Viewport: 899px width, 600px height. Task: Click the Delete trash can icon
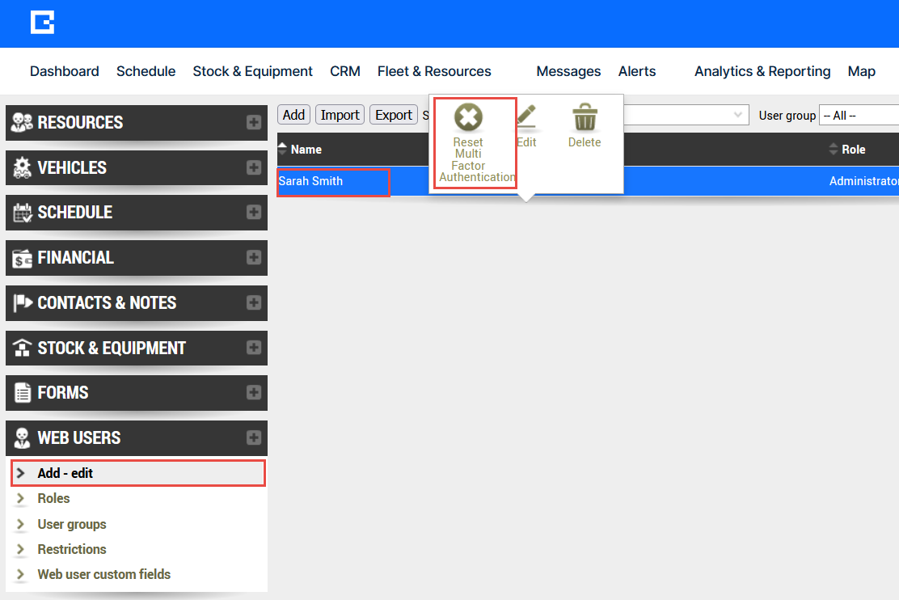tap(584, 118)
